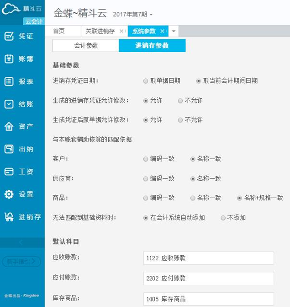Click the 库存商品 account field
The height and width of the screenshot is (307, 290).
[209, 299]
